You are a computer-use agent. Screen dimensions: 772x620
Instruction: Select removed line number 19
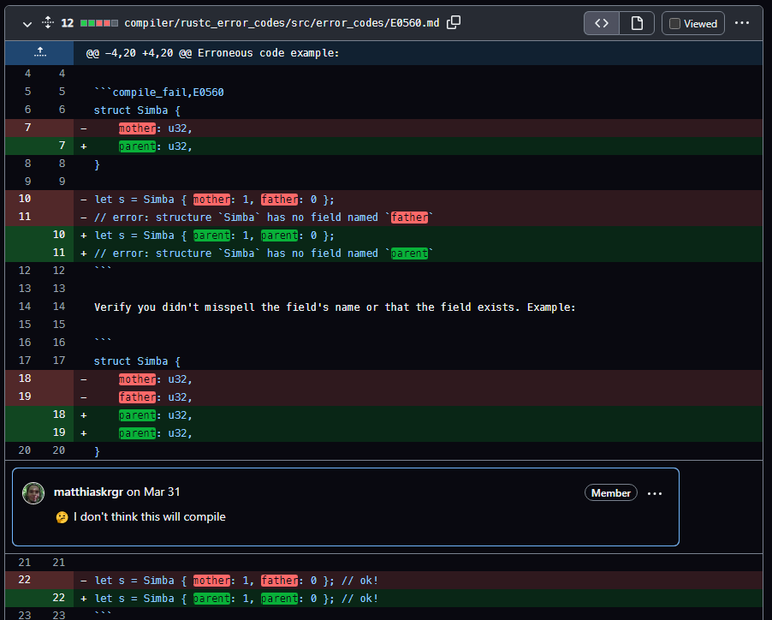click(x=25, y=396)
